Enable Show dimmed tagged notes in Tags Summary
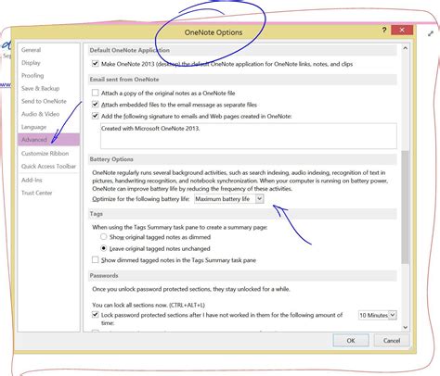The image size is (440, 376). (x=96, y=260)
